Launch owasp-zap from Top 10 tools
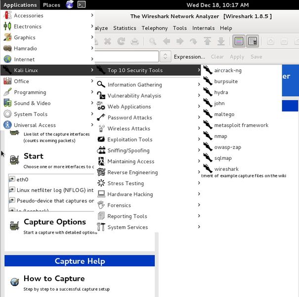Screen dimensions: 299x297 [242, 147]
